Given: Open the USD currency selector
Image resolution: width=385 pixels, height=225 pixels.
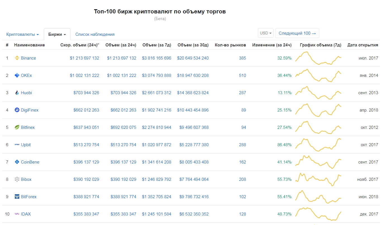Looking at the screenshot, I should point(266,33).
